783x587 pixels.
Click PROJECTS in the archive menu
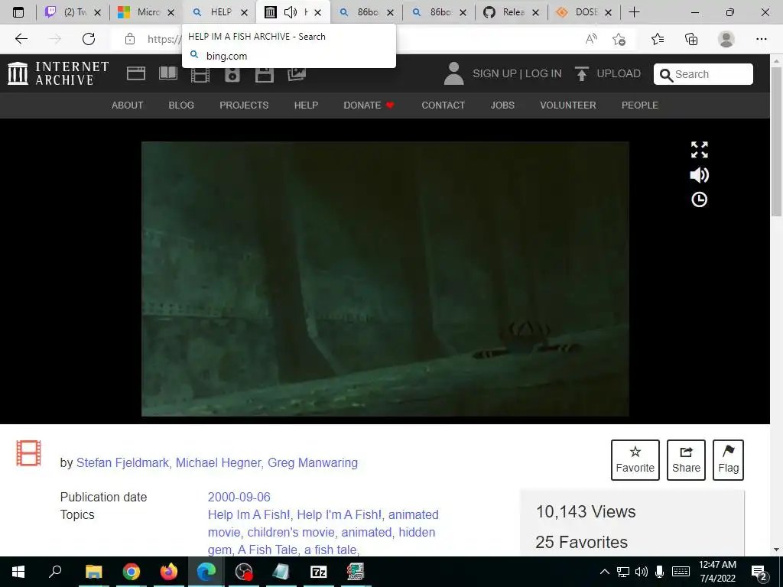click(244, 105)
